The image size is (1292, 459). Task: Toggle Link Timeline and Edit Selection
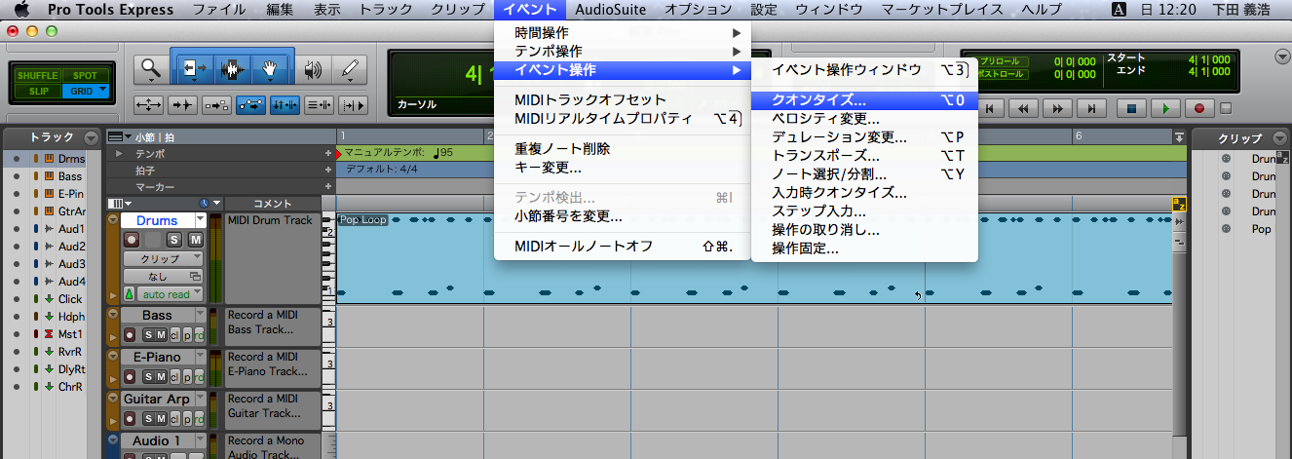point(285,103)
